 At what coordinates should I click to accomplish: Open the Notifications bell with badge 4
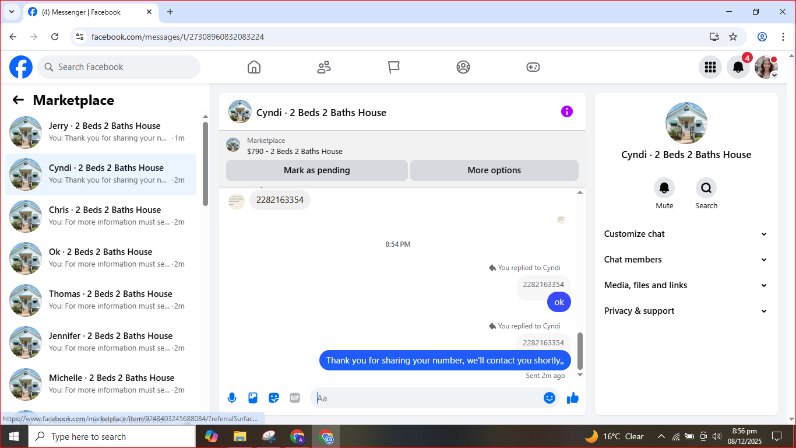[x=738, y=67]
